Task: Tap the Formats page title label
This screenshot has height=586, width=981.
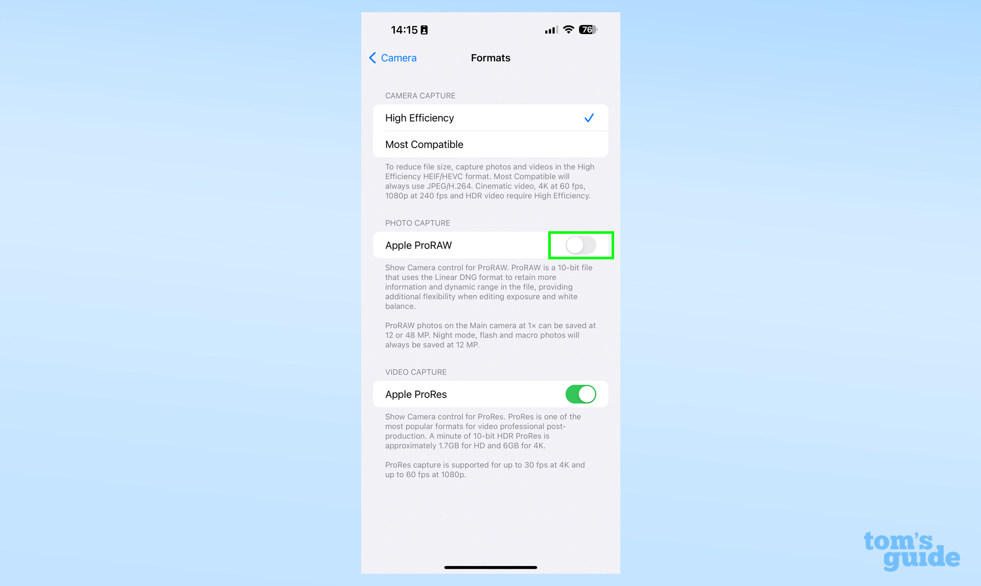Action: pos(490,58)
